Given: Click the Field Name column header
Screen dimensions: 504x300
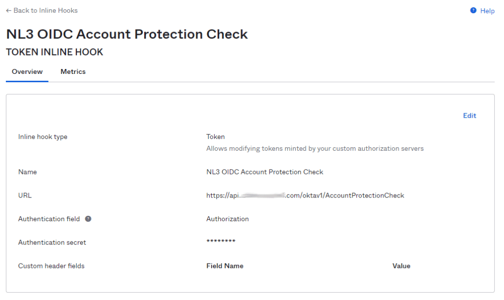Looking at the screenshot, I should coord(224,266).
